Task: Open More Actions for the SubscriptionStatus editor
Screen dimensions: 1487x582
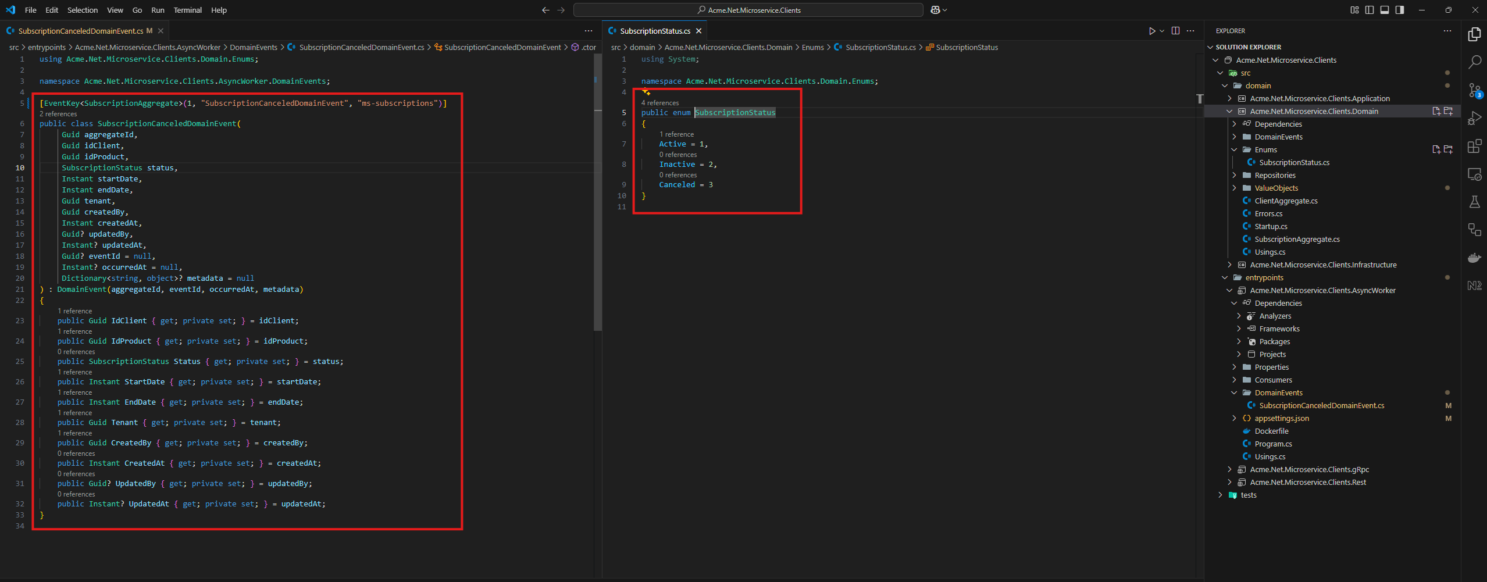Action: click(1190, 31)
